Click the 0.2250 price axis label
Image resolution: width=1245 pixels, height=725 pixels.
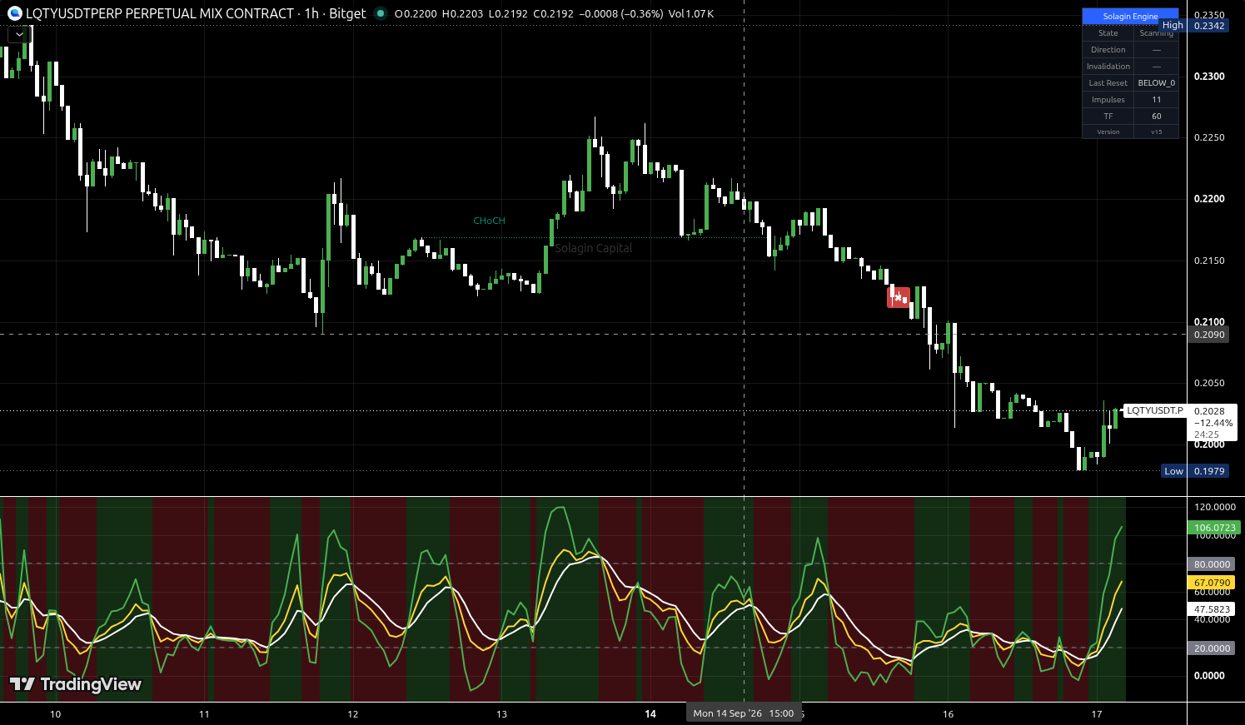(1209, 138)
